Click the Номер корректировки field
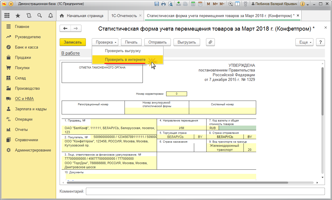Screen dimensions: 332x200 [x=176, y=94]
